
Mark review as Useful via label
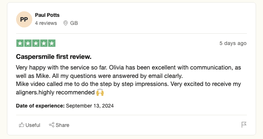(33, 125)
